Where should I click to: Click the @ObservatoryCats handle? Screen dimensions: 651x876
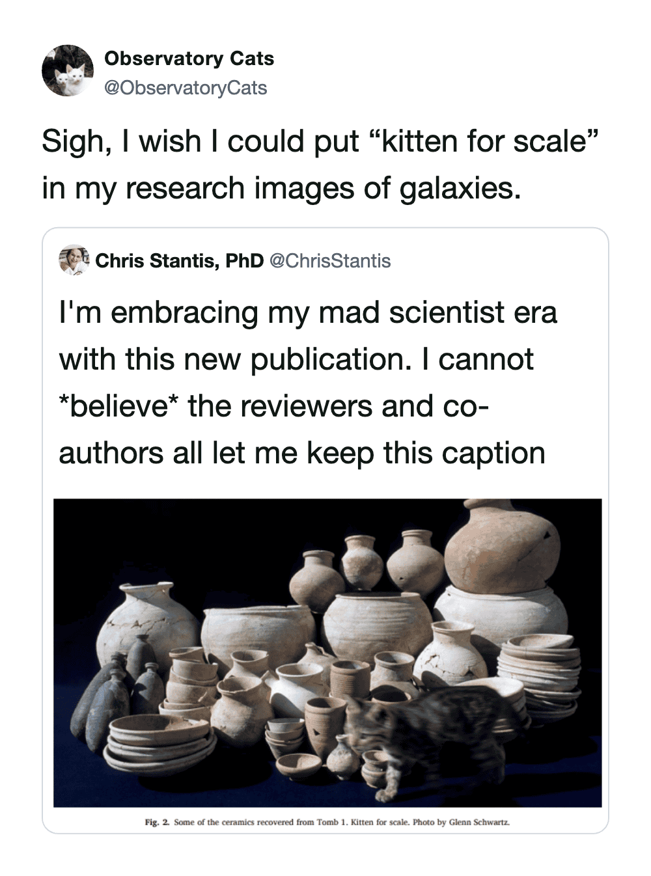tap(186, 88)
